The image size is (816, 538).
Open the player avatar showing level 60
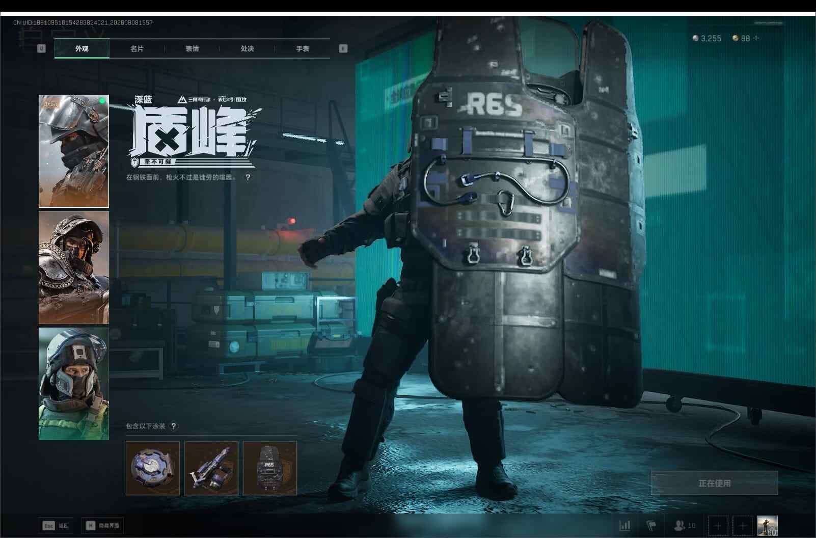point(768,526)
